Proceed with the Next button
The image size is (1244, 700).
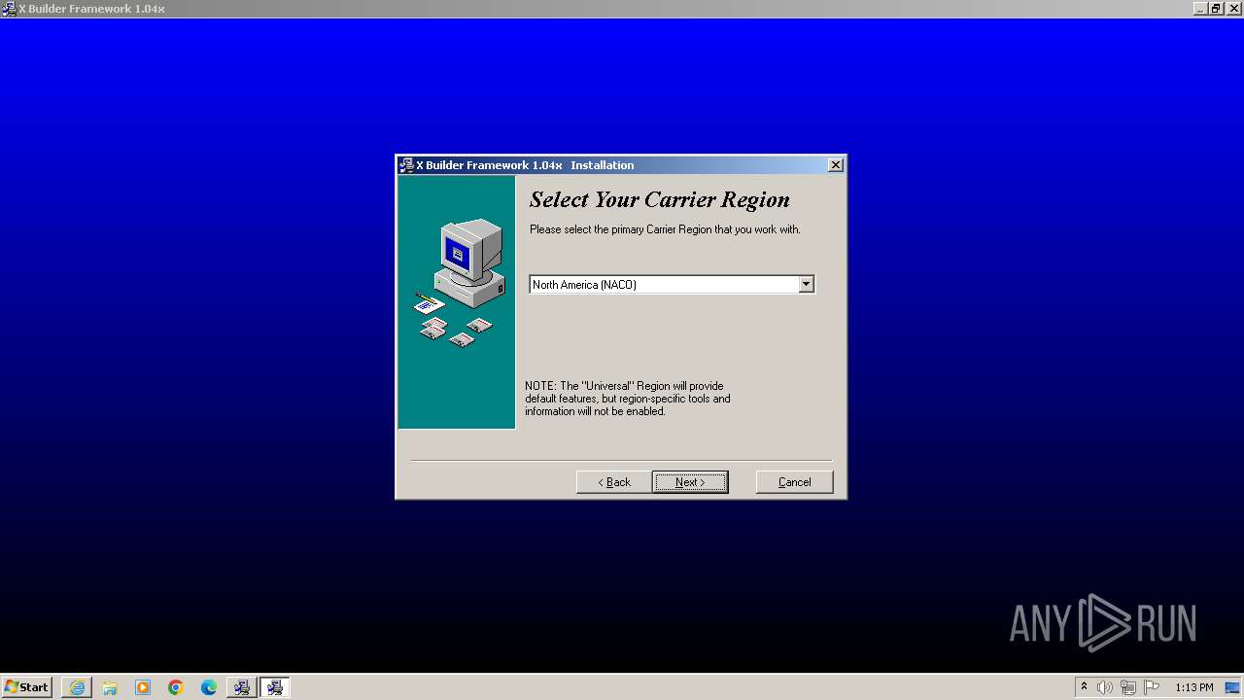tap(690, 482)
